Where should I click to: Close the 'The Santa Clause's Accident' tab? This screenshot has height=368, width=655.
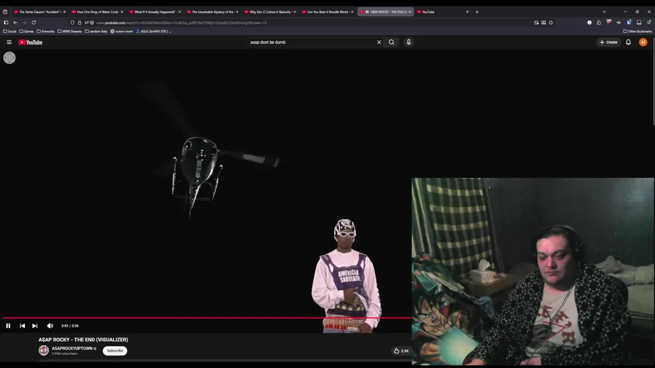coord(64,12)
